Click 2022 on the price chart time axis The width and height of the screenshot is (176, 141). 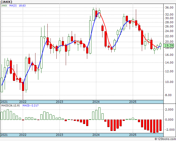pos(23,102)
